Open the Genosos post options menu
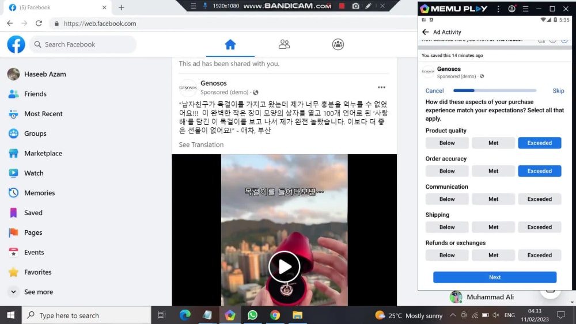576x324 pixels. pos(381,87)
